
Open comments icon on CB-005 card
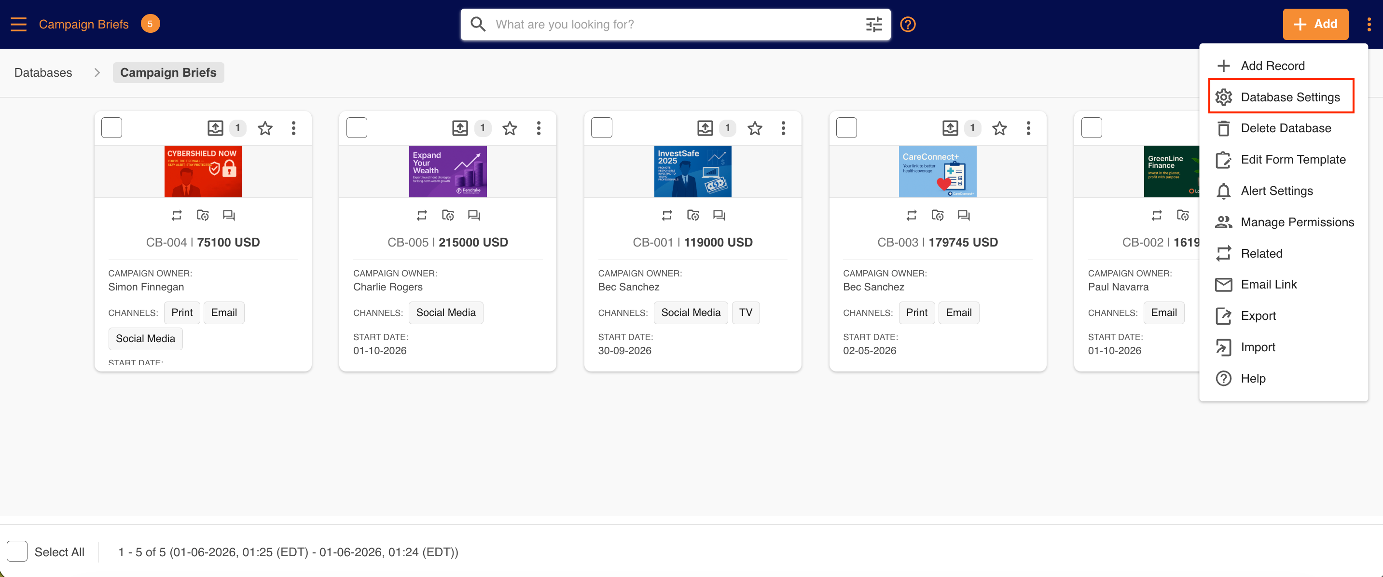click(x=473, y=215)
